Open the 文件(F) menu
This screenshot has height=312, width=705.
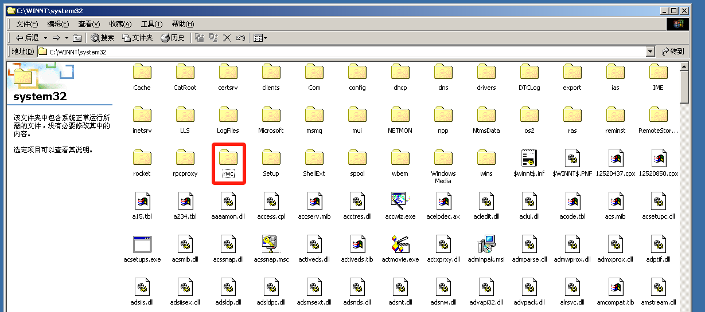pyautogui.click(x=27, y=24)
